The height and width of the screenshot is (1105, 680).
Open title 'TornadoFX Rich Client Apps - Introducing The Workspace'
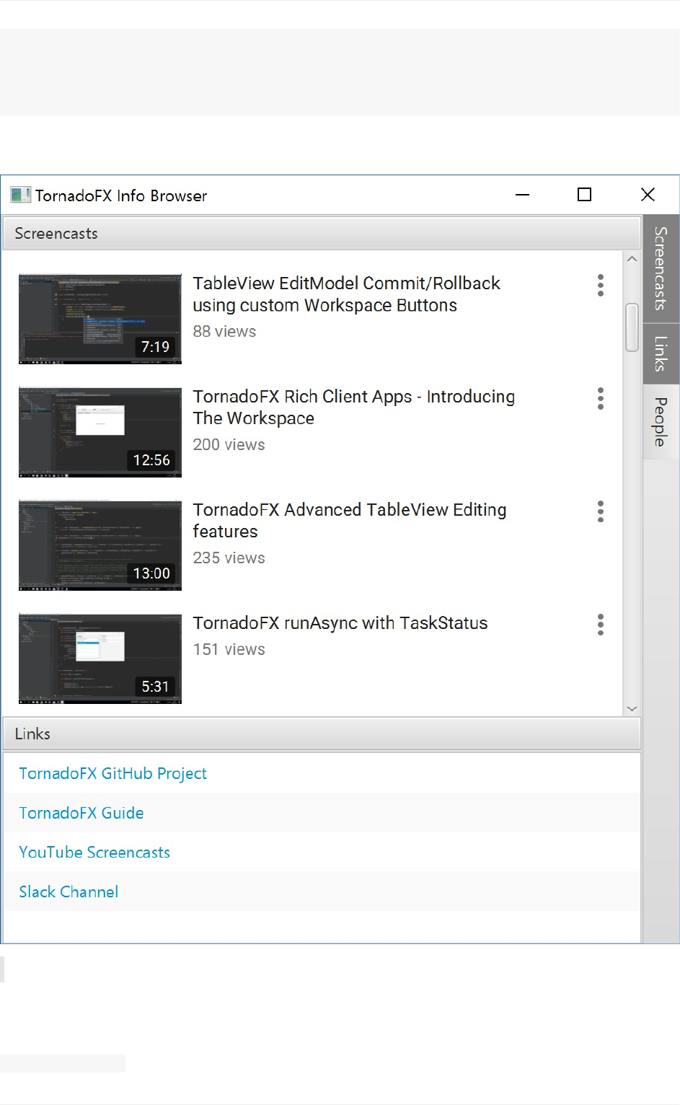pyautogui.click(x=354, y=408)
